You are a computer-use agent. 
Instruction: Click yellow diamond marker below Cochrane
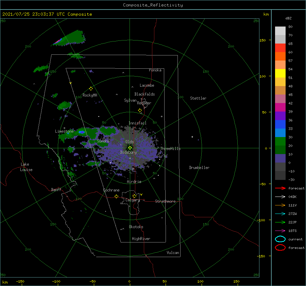pos(116,196)
